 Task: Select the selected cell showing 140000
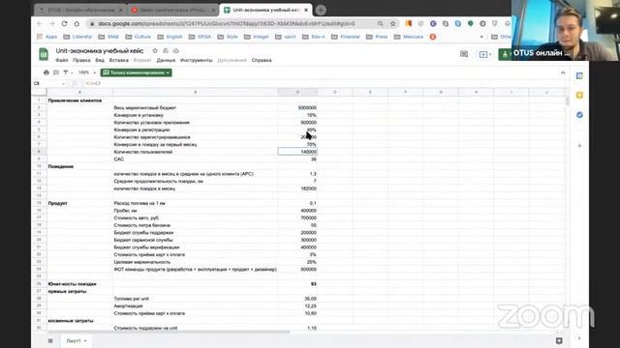point(297,152)
